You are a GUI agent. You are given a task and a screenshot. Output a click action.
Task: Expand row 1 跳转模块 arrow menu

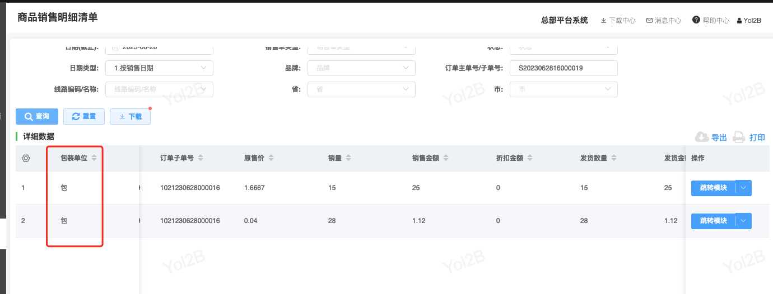[x=743, y=188]
